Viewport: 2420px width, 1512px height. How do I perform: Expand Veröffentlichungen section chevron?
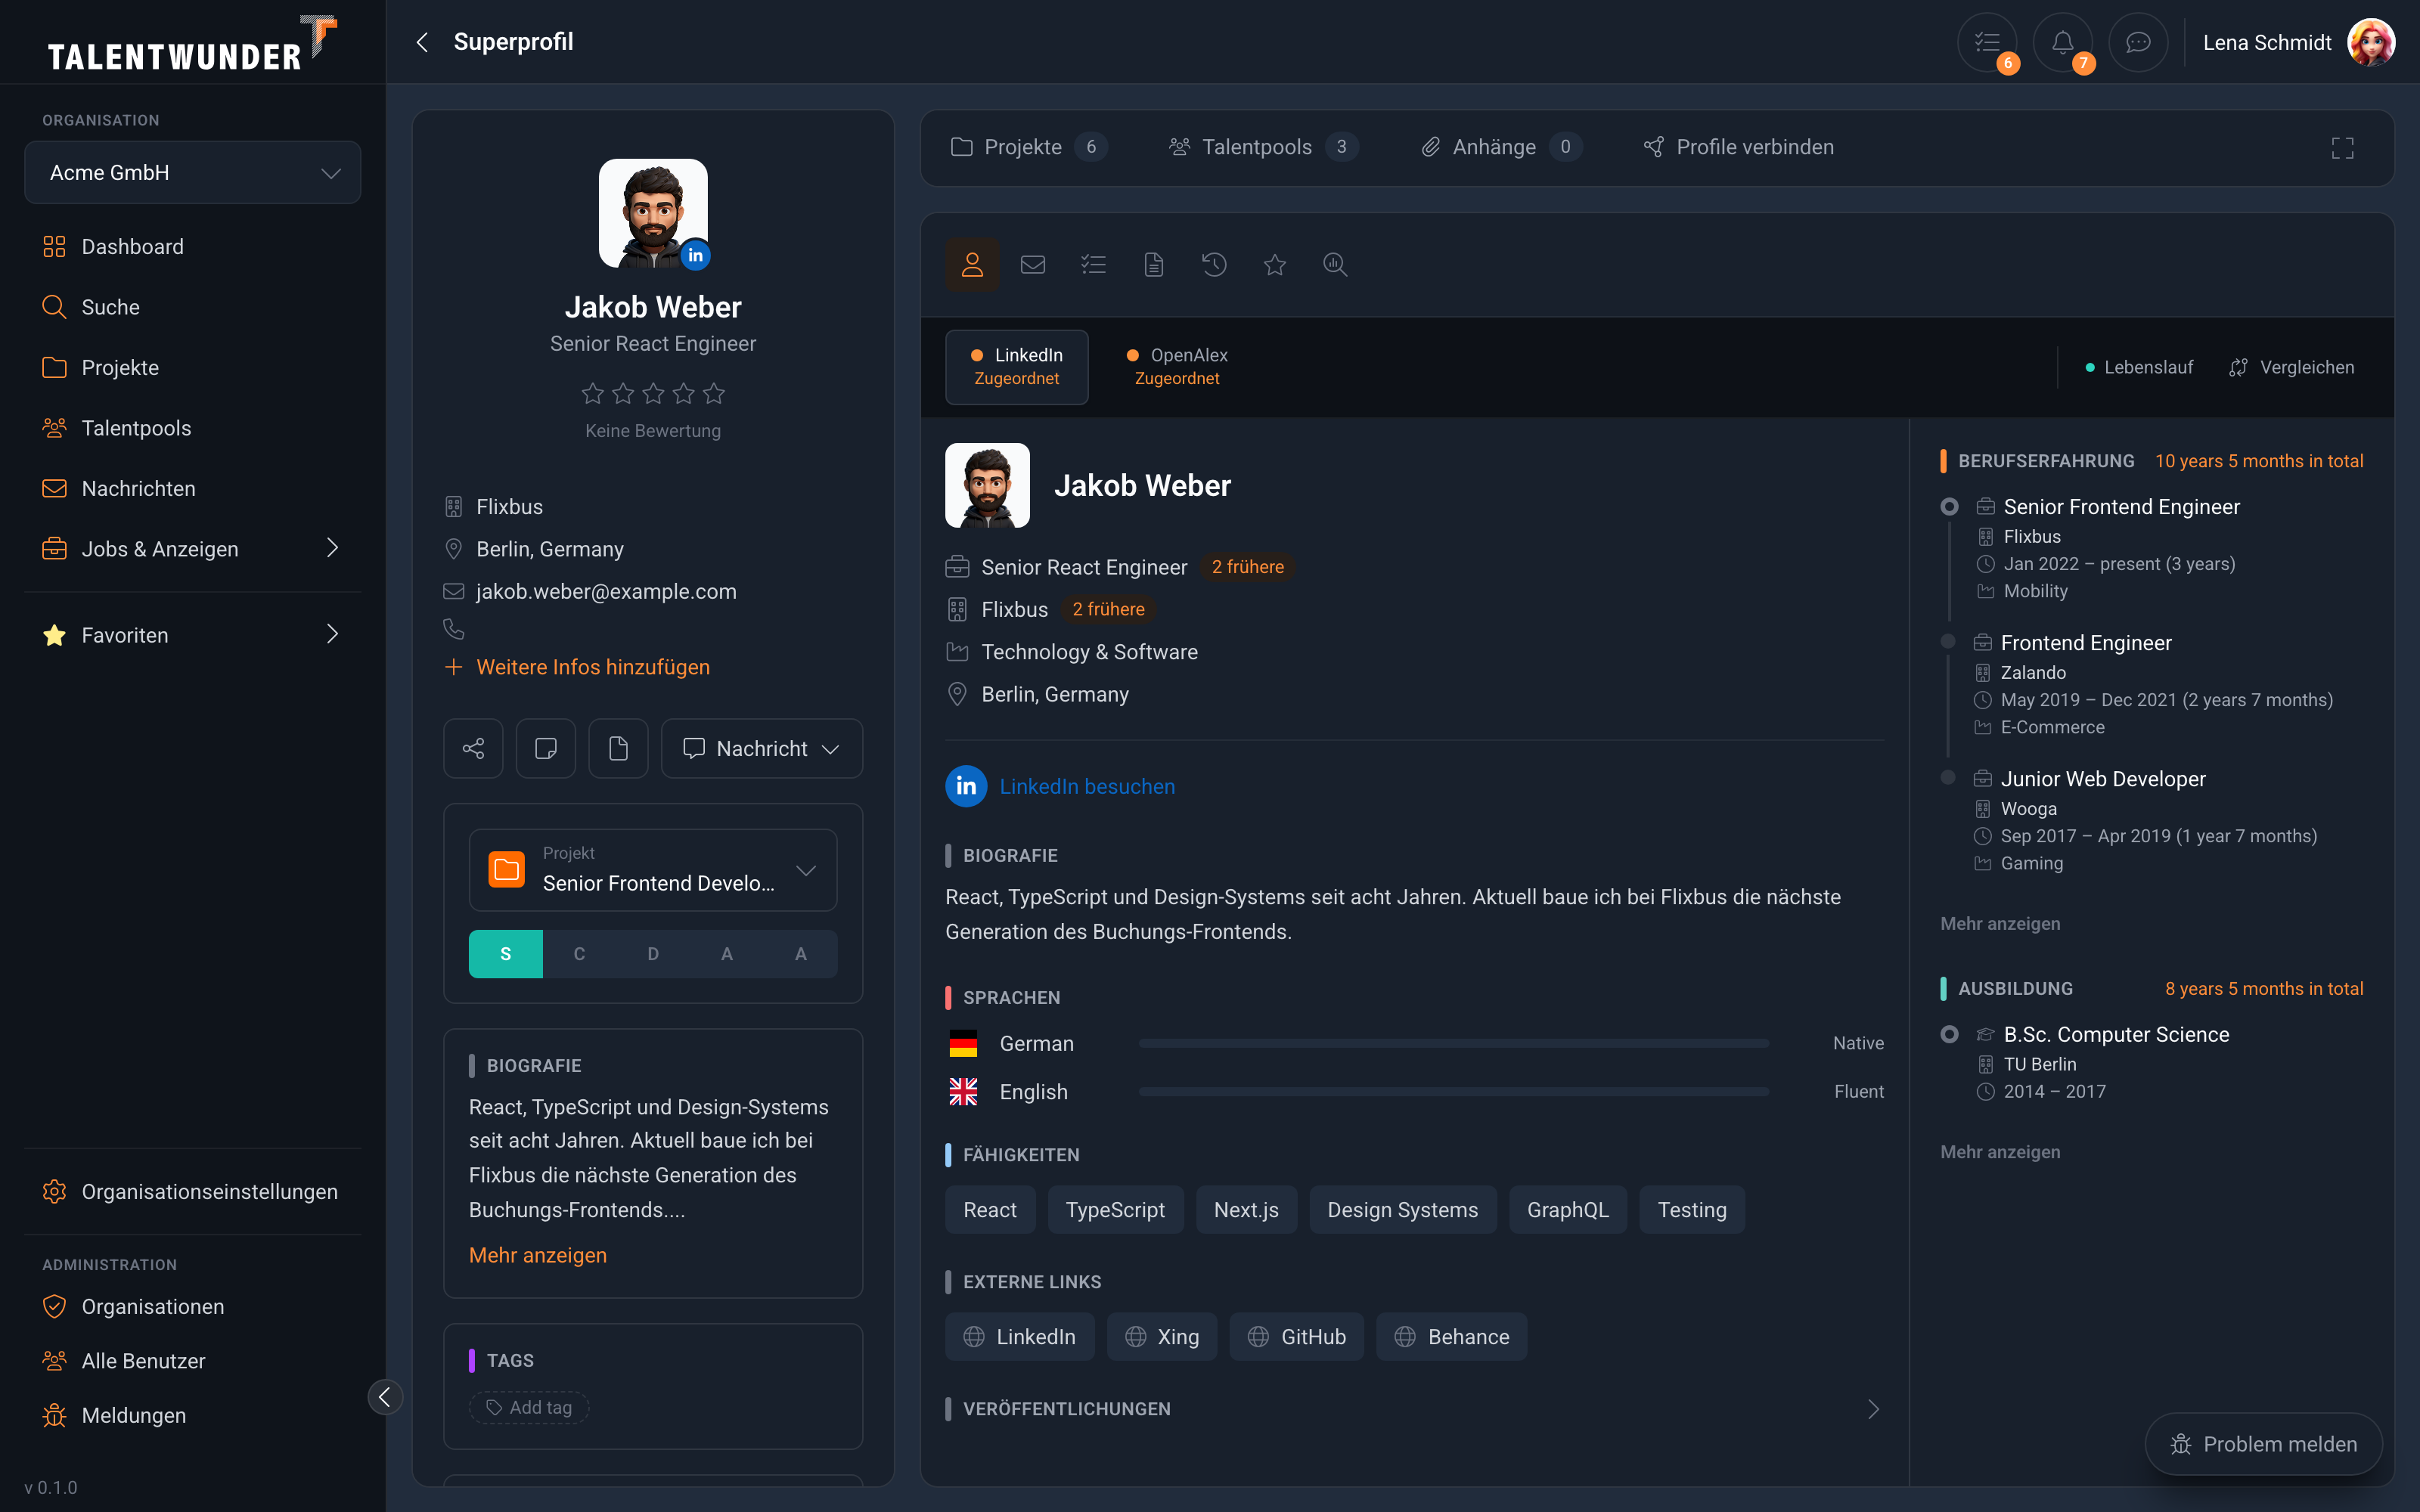point(1873,1409)
